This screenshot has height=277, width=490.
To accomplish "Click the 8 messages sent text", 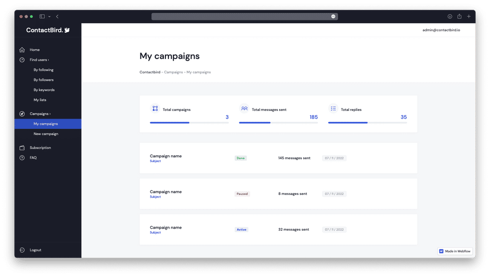I will coord(292,194).
